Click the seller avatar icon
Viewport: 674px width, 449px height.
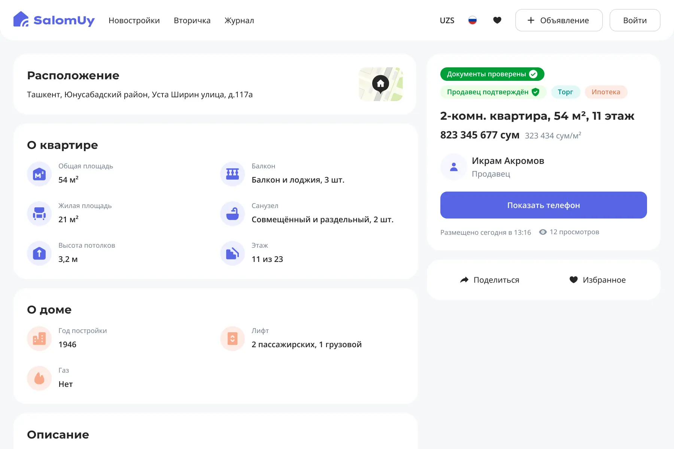coord(453,167)
